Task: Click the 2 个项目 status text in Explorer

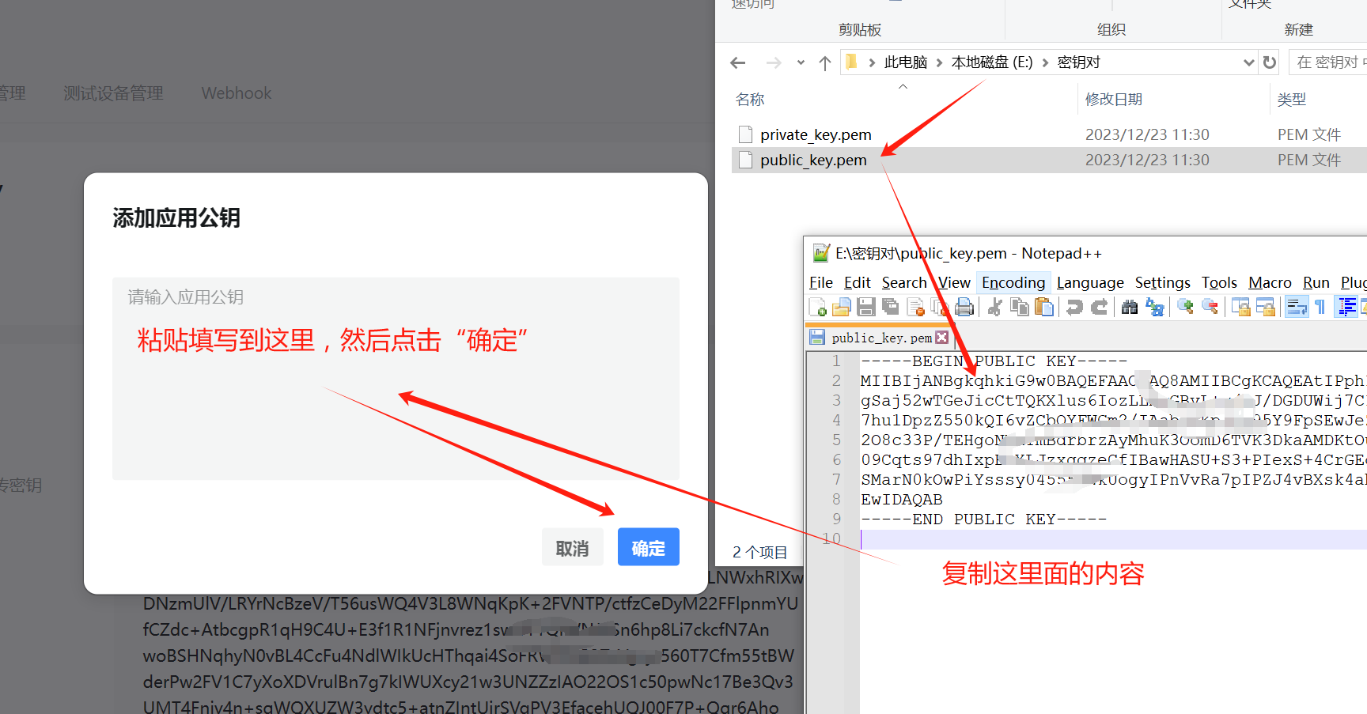Action: (759, 553)
